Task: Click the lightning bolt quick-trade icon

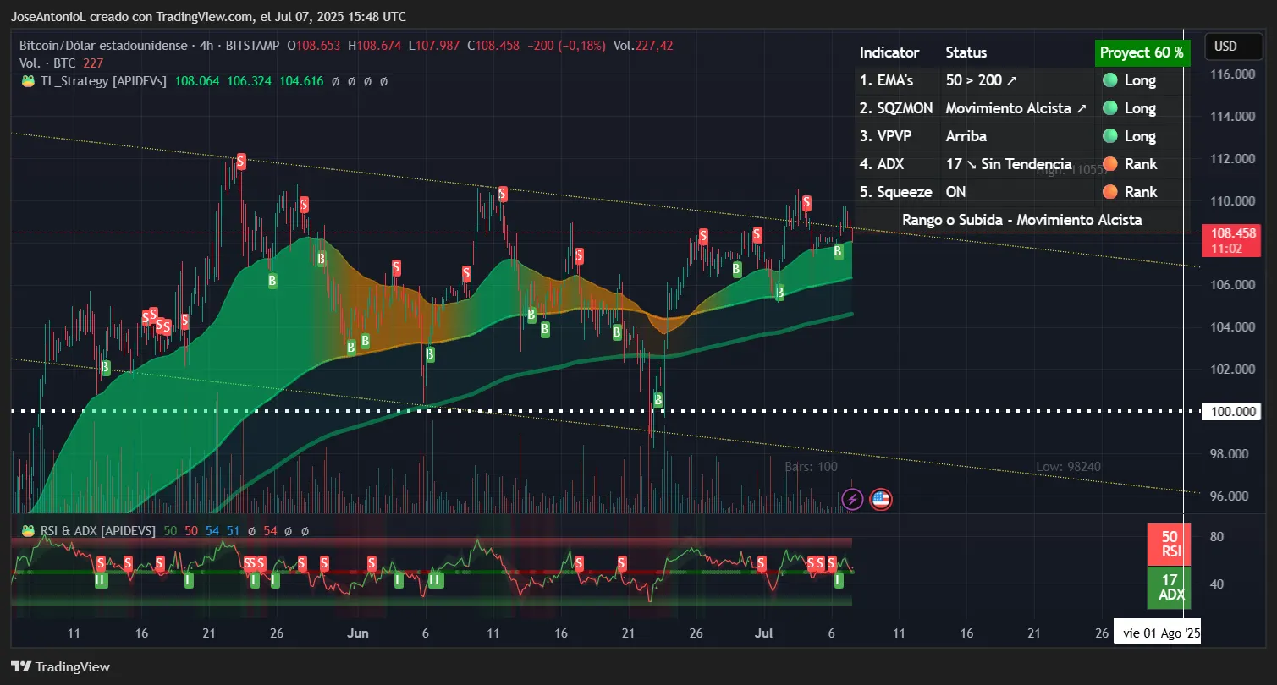Action: click(x=852, y=499)
